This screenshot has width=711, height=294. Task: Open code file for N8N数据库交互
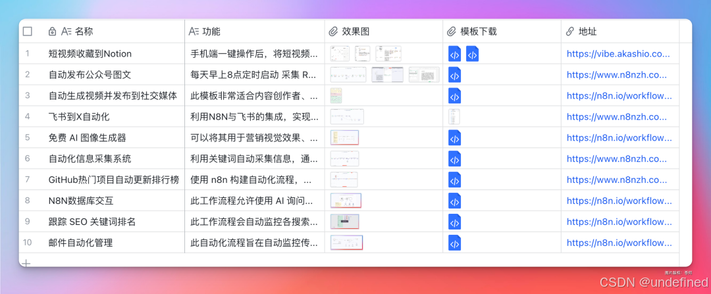click(x=454, y=201)
